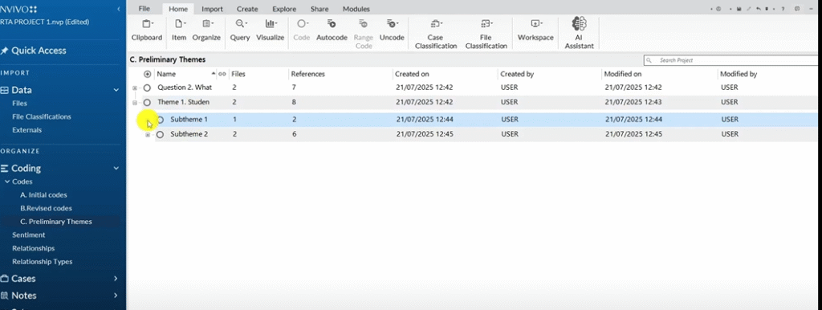The width and height of the screenshot is (822, 310).
Task: Click the Subtheme 1 row name
Action: [189, 120]
